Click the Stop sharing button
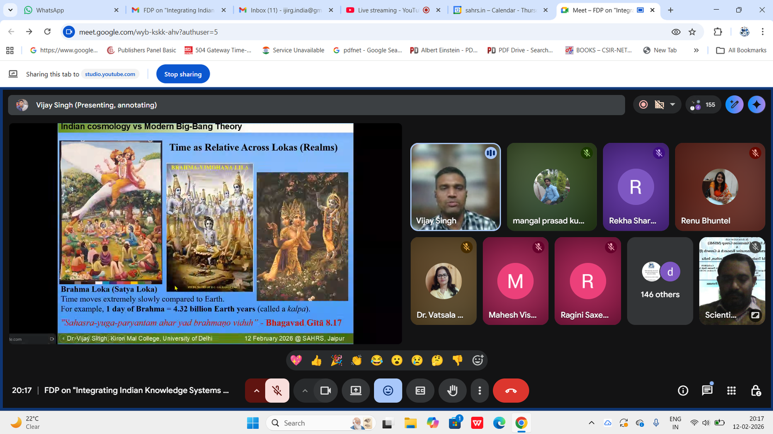Screen dimensions: 773x434 click(183, 74)
